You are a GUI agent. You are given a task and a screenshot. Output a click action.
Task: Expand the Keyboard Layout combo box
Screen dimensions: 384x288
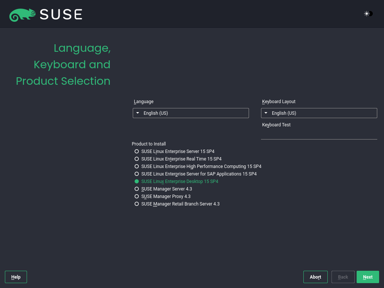319,113
